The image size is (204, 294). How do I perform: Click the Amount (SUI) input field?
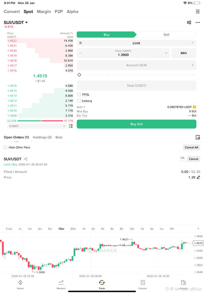tap(137, 65)
